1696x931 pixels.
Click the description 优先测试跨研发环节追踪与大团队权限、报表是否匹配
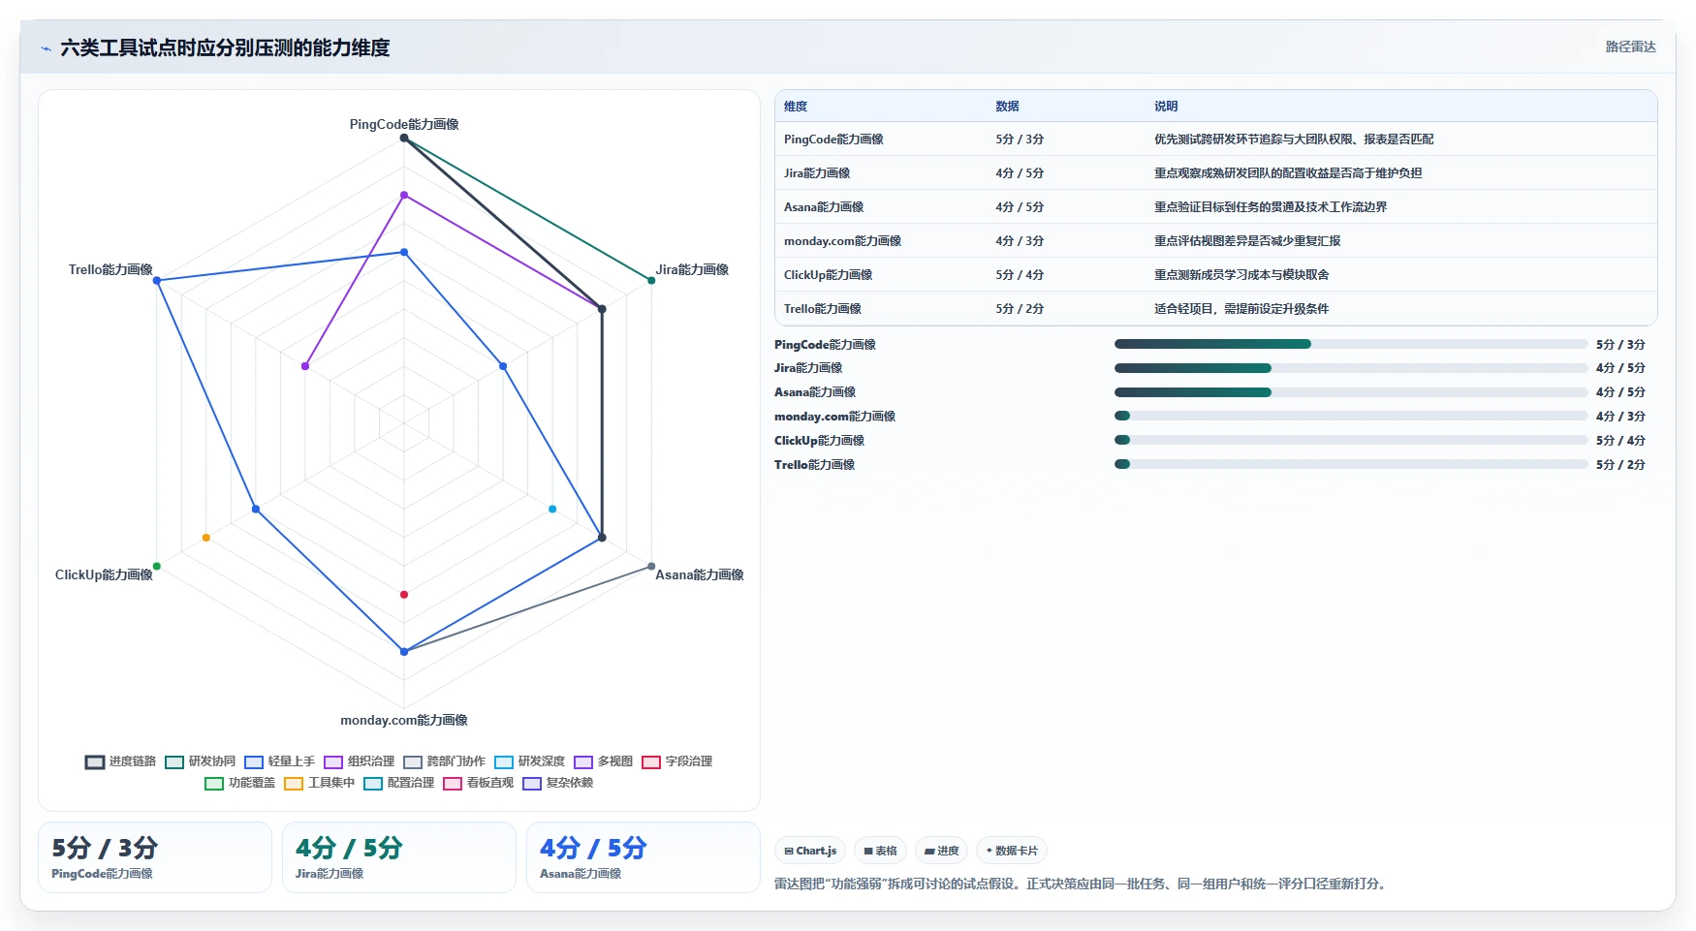coord(1294,140)
